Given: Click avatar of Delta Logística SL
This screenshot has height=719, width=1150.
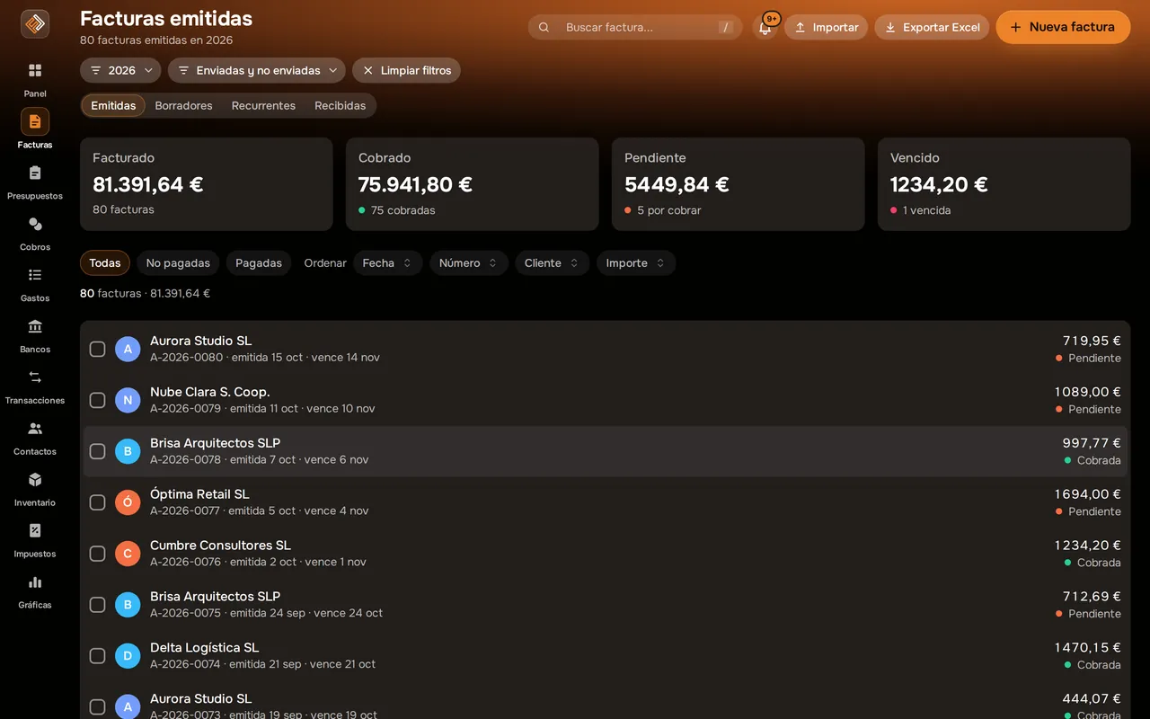Looking at the screenshot, I should click(x=128, y=656).
